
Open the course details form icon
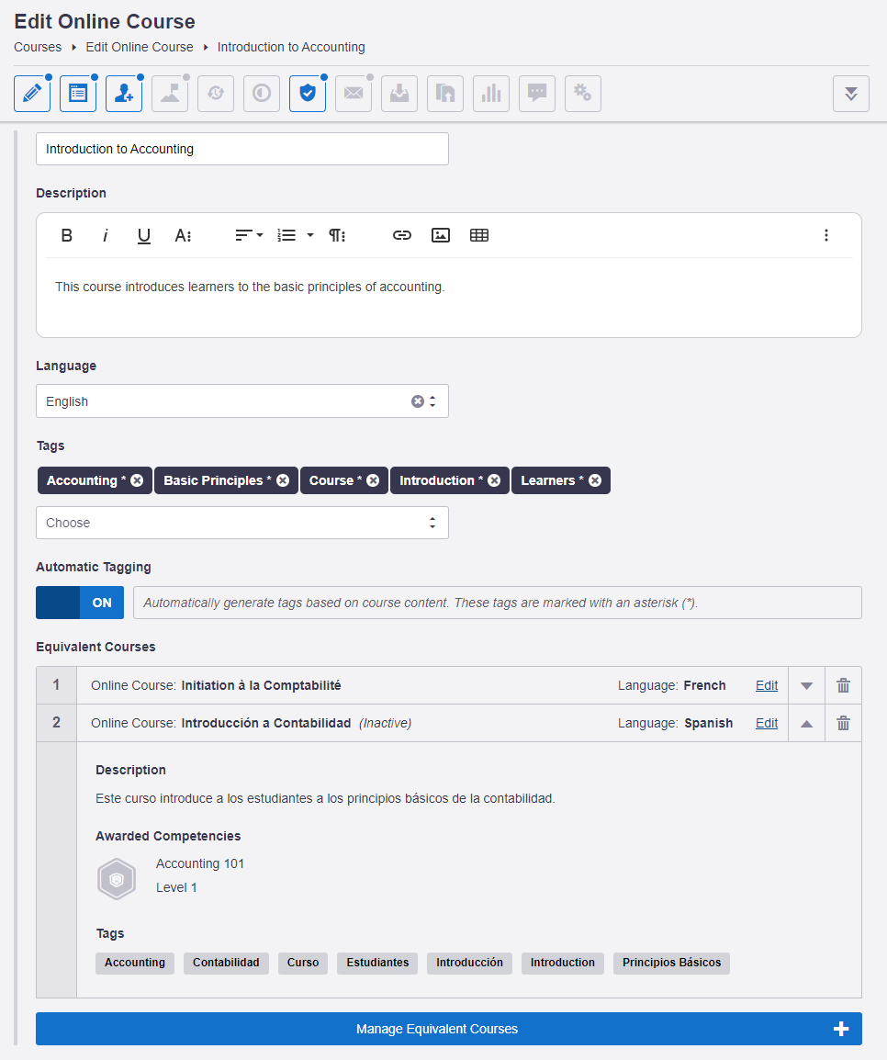[x=77, y=93]
